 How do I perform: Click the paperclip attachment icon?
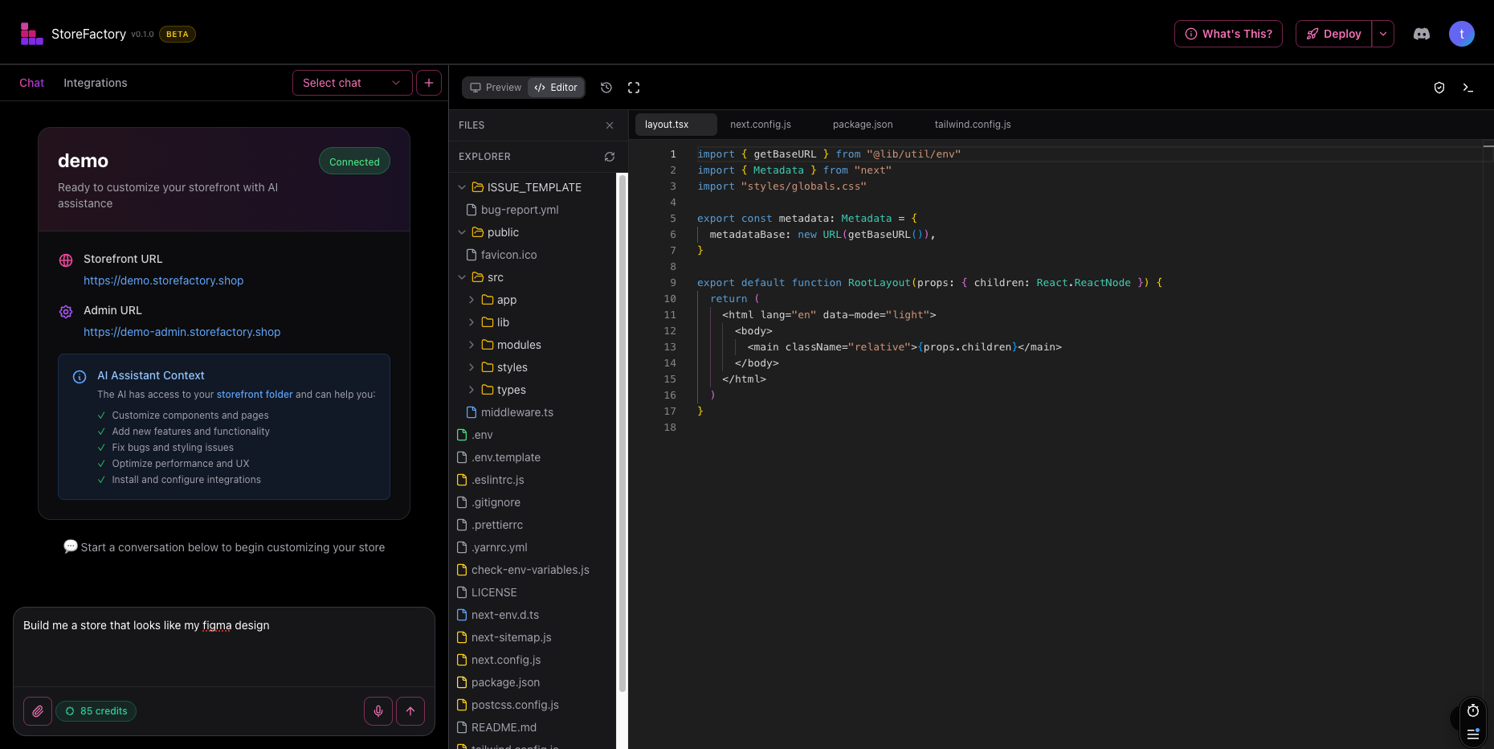[38, 711]
